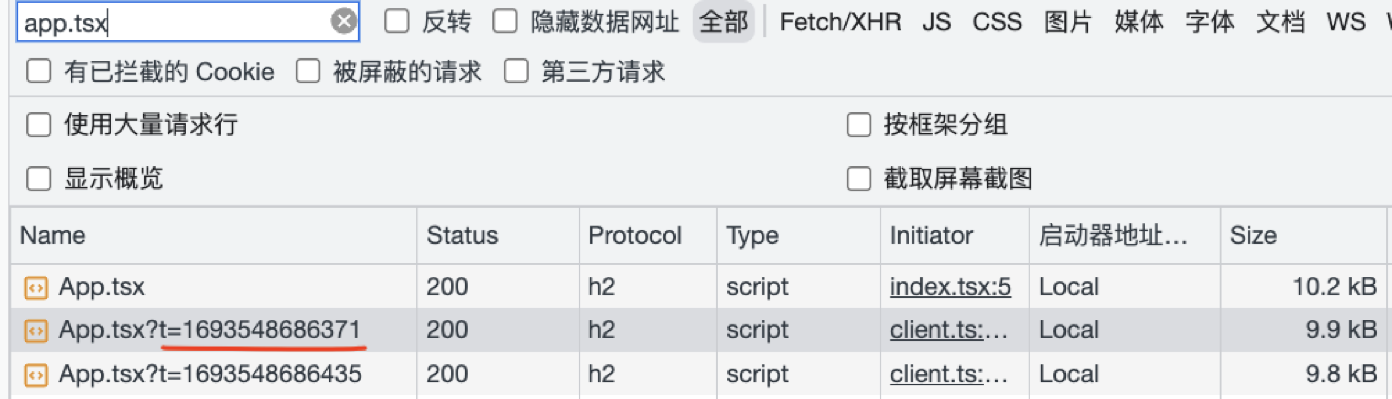Open the index.tsx:5 initiator link

pos(950,287)
